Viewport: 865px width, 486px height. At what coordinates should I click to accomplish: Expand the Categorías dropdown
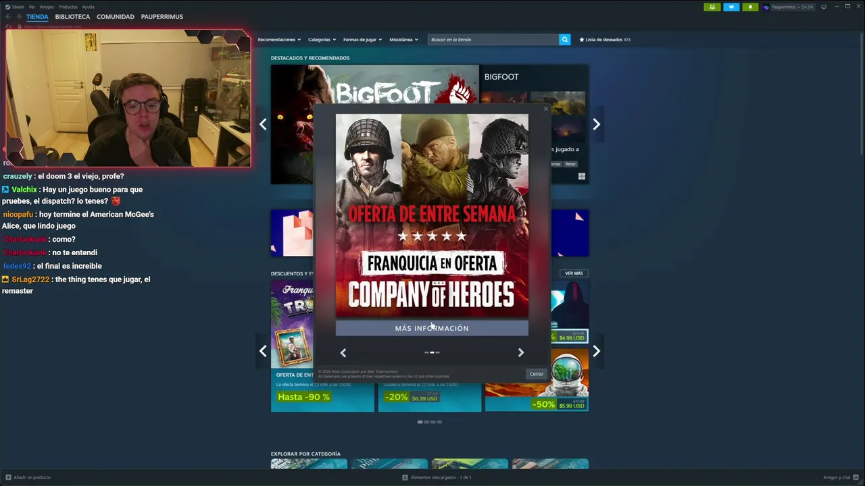[x=322, y=40]
